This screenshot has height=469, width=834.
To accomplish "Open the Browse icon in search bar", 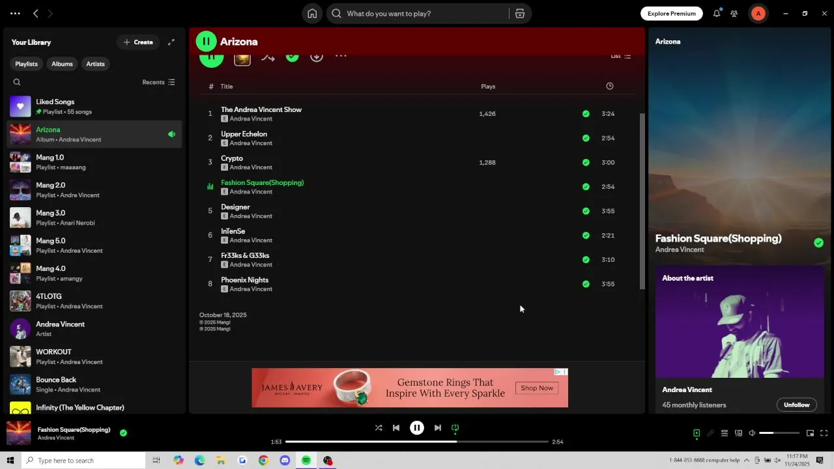I will click(520, 14).
